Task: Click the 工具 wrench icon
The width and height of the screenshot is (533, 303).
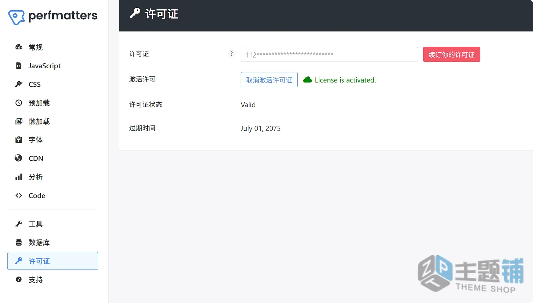Action: click(x=19, y=224)
